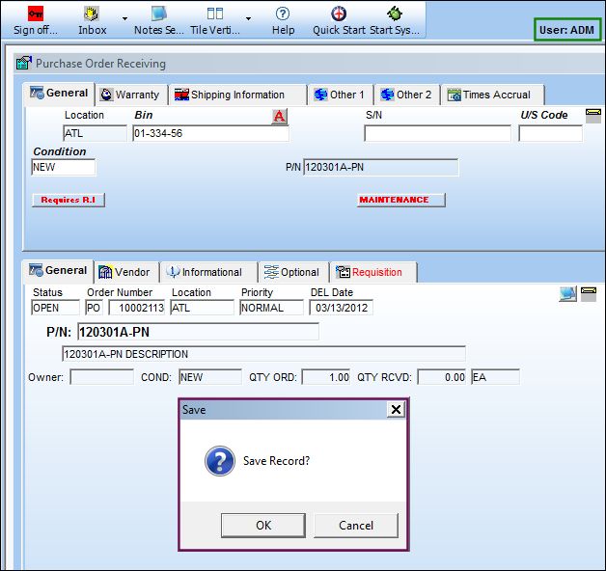Click the COND field NEW
Image resolution: width=606 pixels, height=571 pixels.
[210, 377]
